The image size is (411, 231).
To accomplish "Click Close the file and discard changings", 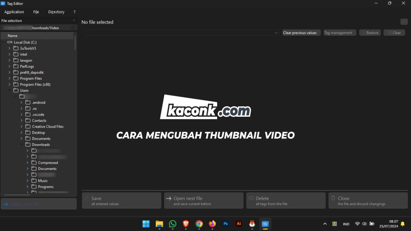I will (x=368, y=201).
